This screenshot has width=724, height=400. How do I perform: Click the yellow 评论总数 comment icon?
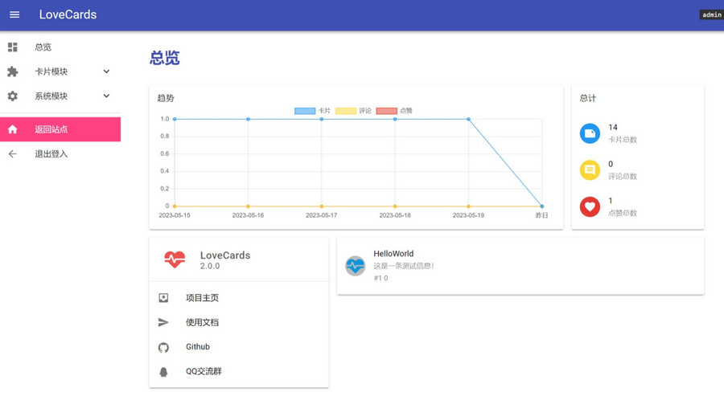pos(590,170)
